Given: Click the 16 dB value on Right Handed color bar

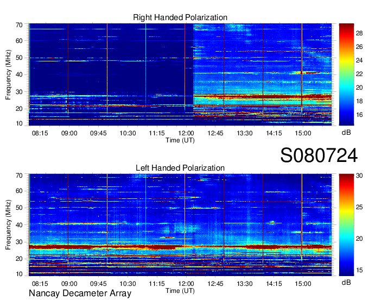Looking at the screenshot, I should [359, 115].
